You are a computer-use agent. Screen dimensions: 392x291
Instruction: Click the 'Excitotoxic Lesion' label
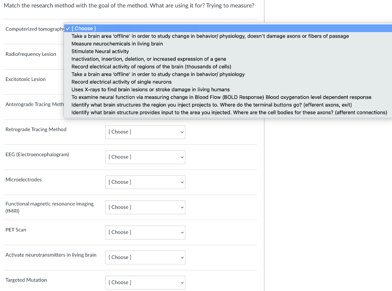tap(26, 79)
